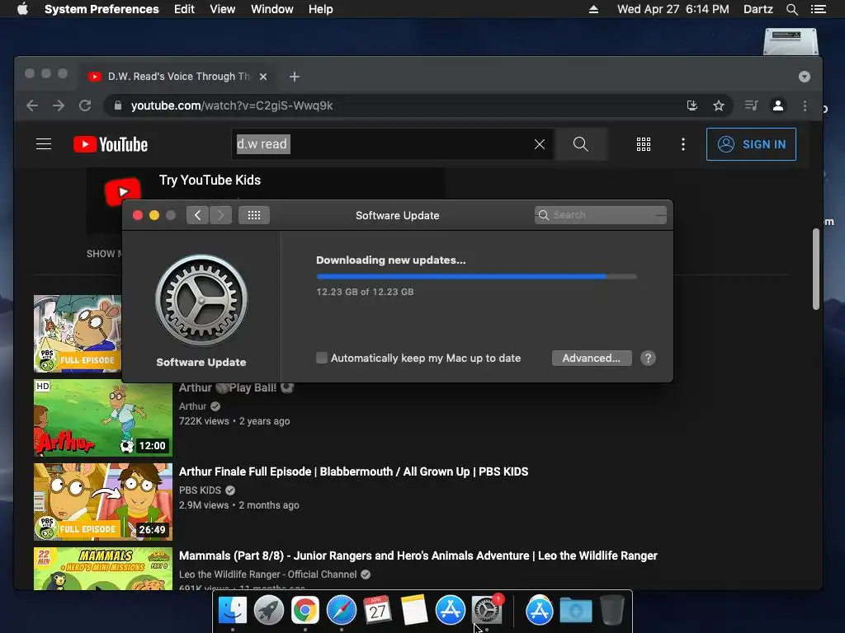
Task: Open Chrome's three-dot menu
Action: [805, 105]
